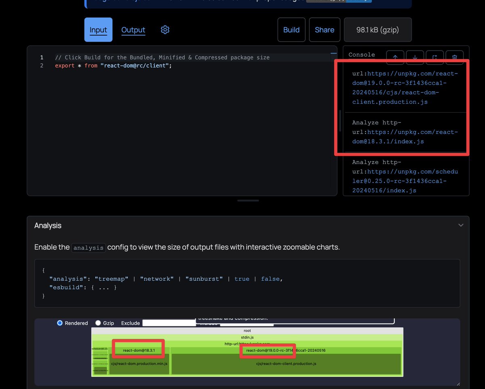Click cjs/react-dom.production.min.js treemap block
Screen dimensions: 485x389
coord(139,364)
